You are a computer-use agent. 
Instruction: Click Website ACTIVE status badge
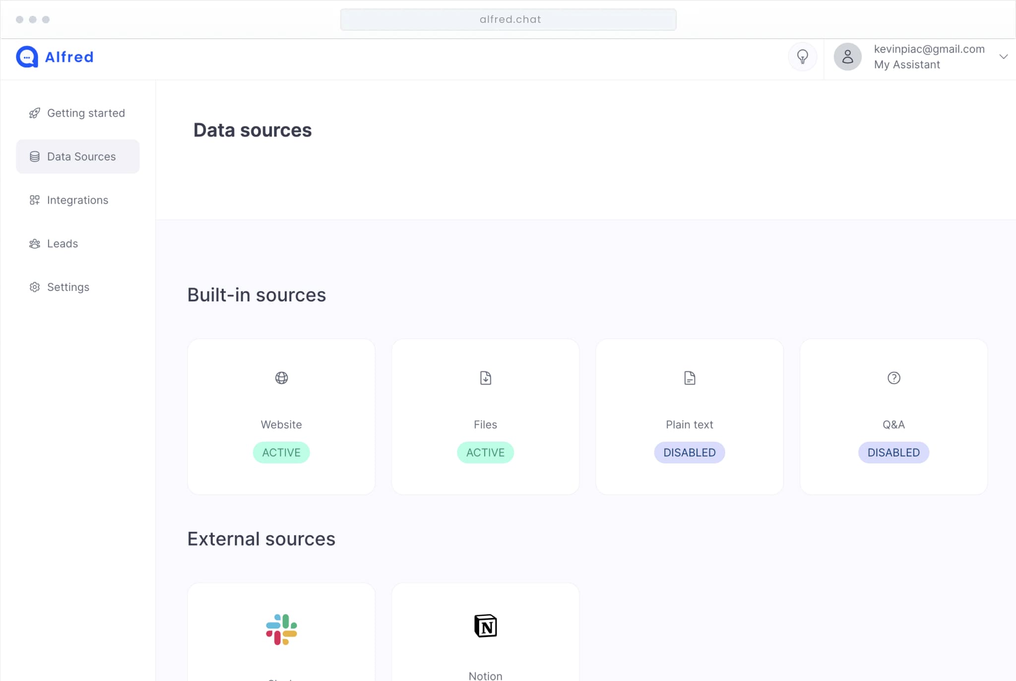[281, 452]
